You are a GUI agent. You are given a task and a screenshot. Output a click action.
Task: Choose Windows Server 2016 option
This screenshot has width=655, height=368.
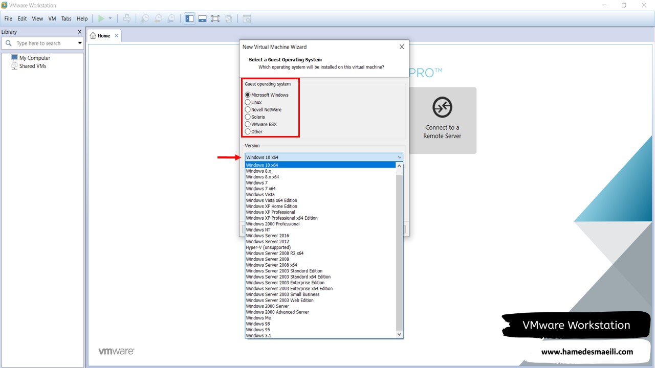pyautogui.click(x=320, y=236)
